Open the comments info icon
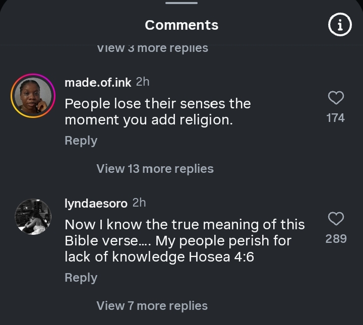The width and height of the screenshot is (363, 325). pos(340,25)
